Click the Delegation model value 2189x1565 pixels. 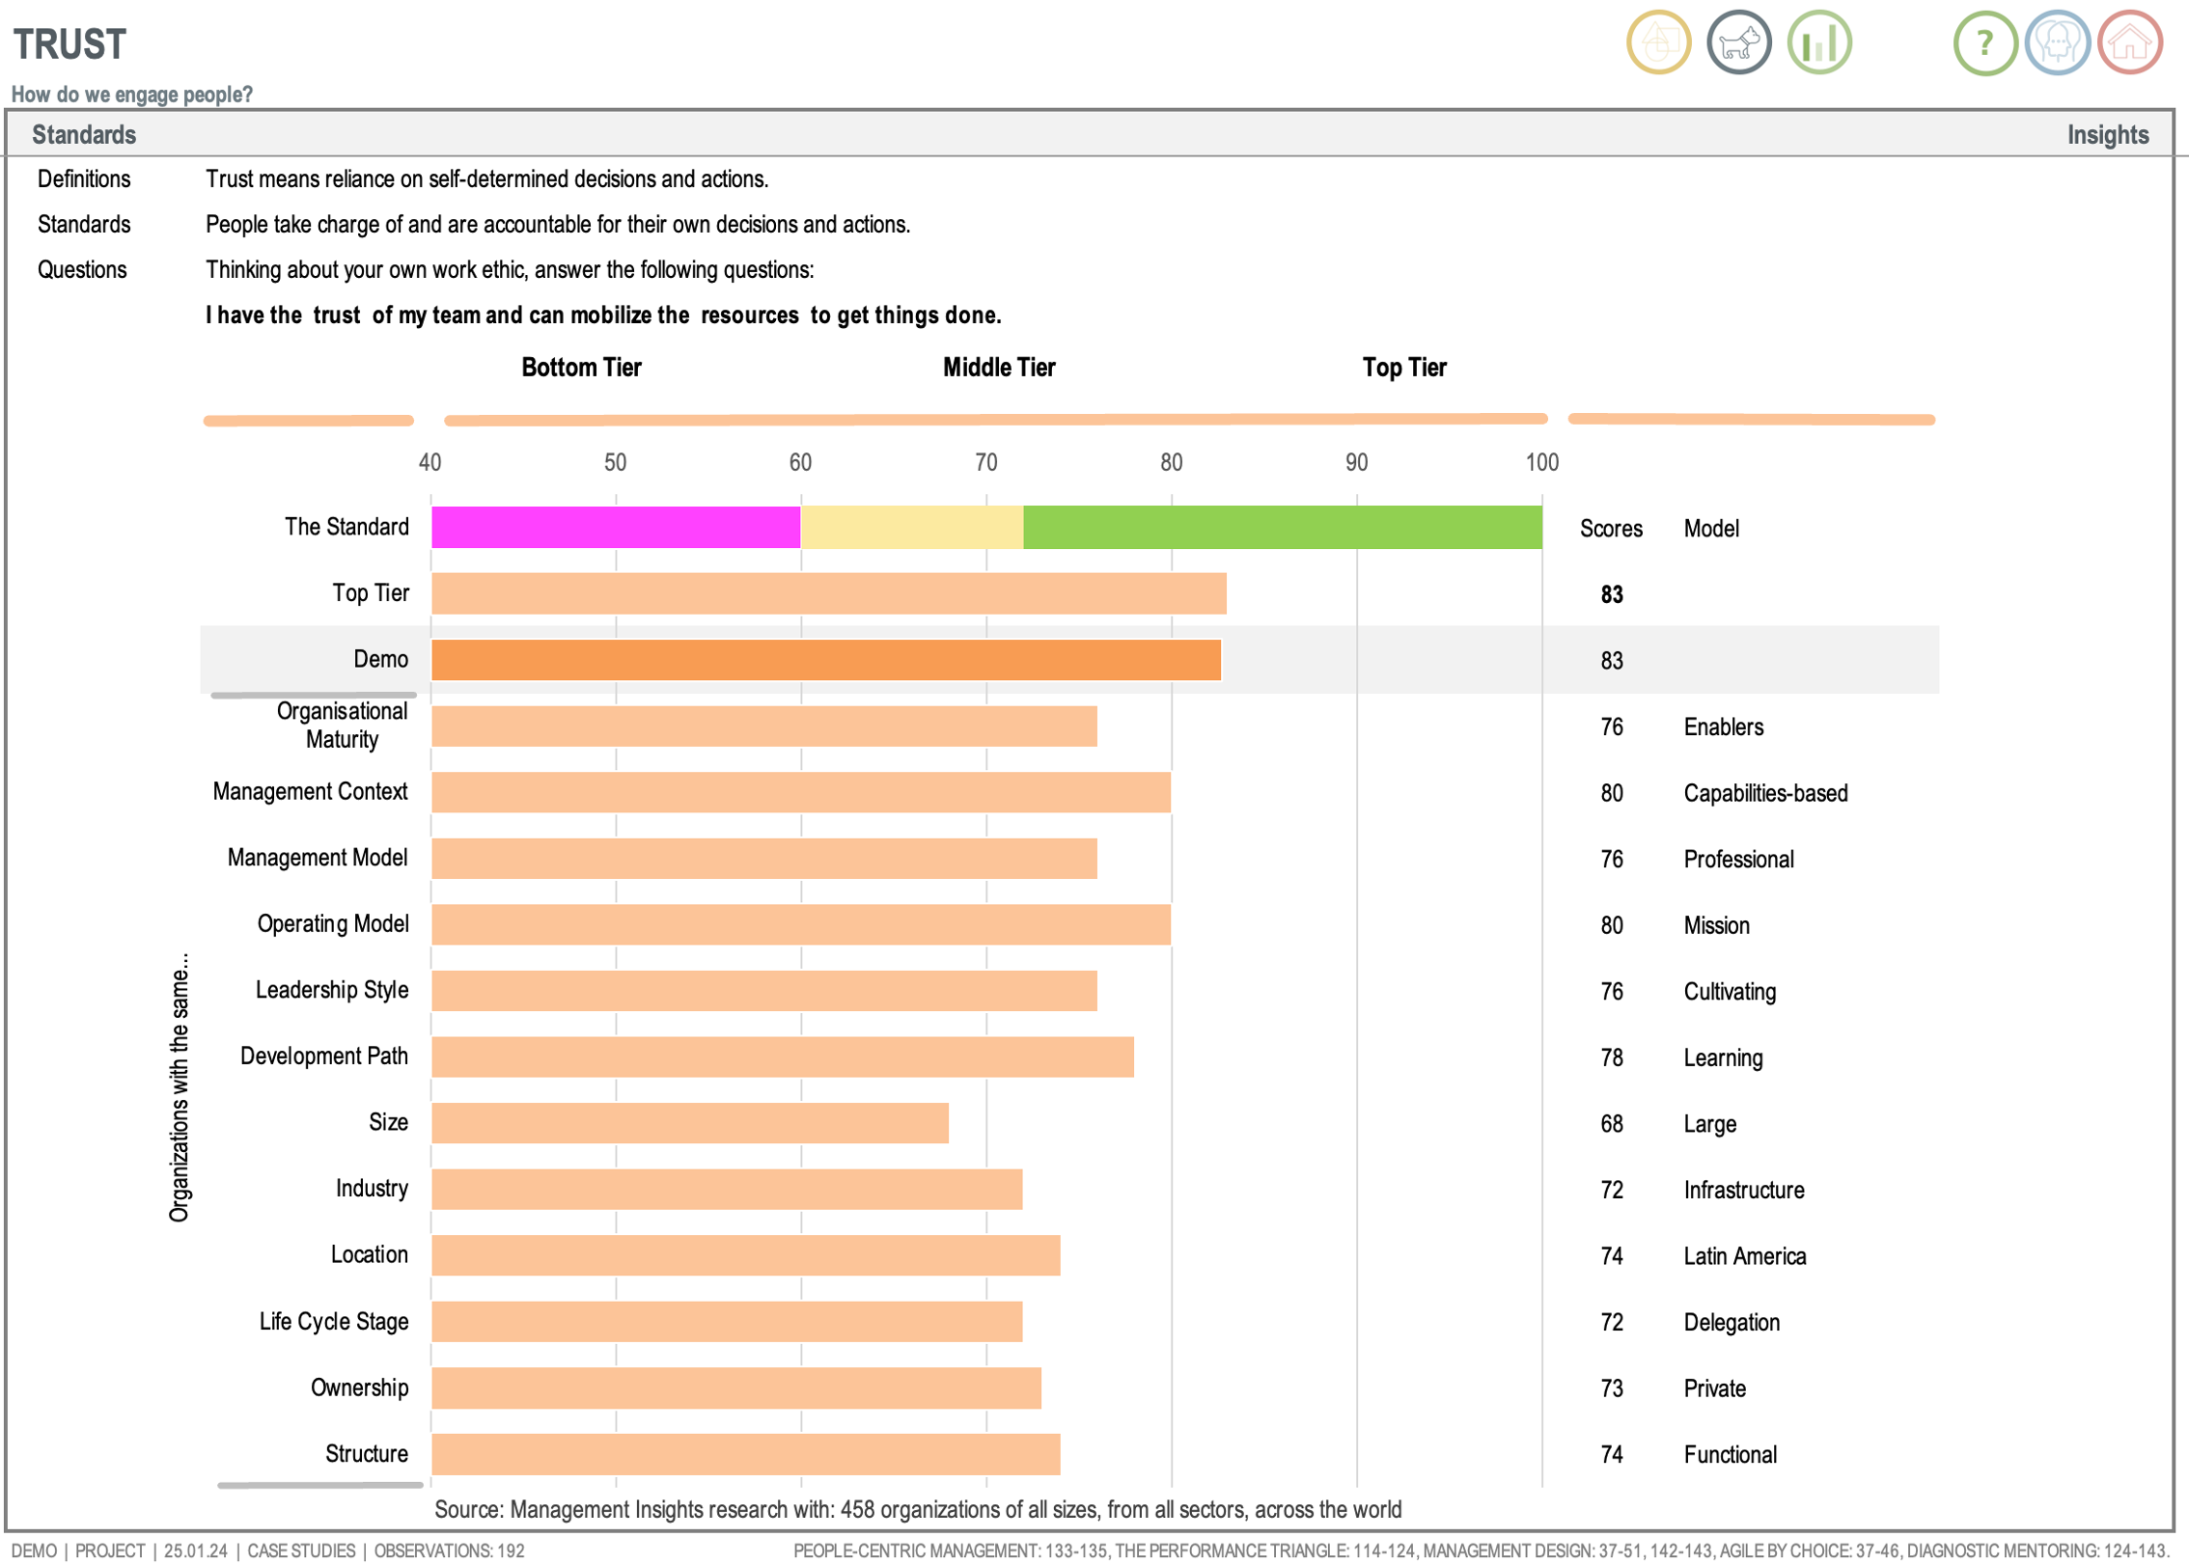[1732, 1323]
